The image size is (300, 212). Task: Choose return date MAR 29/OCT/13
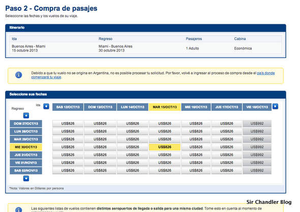(26, 139)
